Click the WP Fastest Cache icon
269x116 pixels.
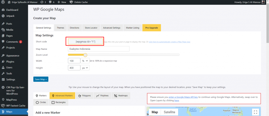coord(3,106)
